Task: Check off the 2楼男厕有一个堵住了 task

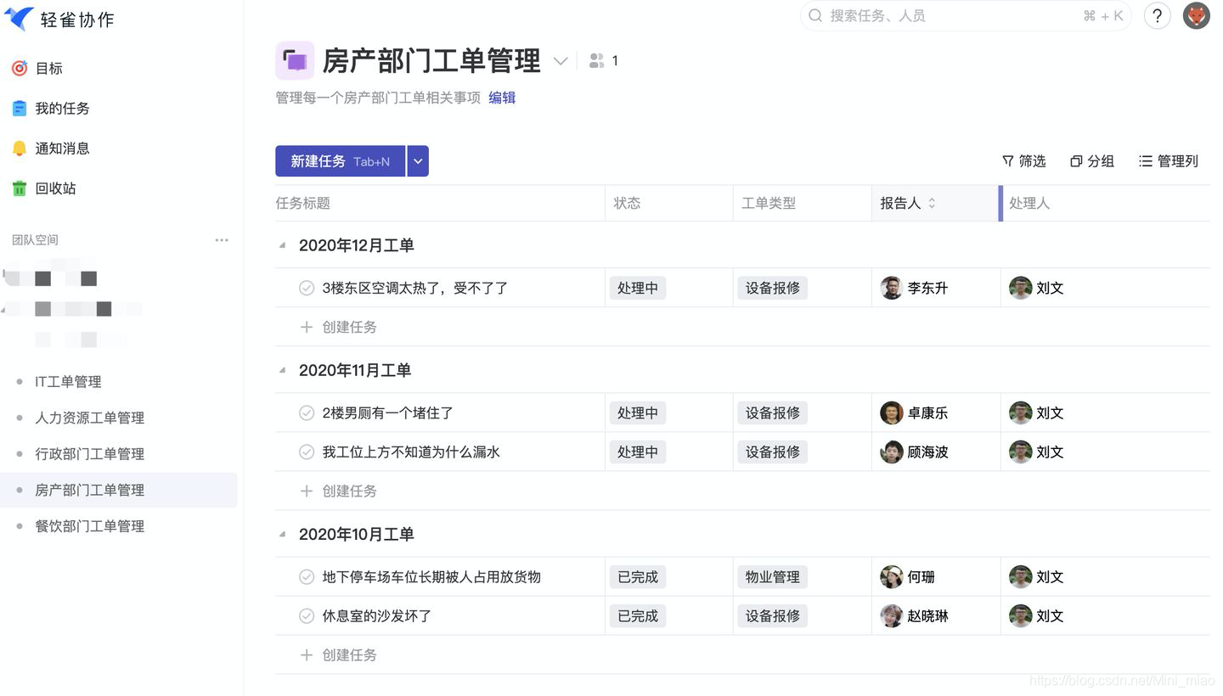Action: (x=306, y=413)
